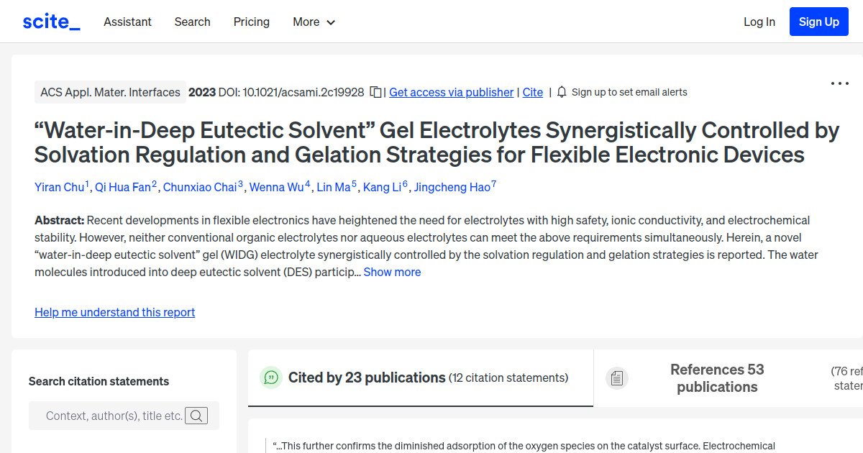Collapse the More menu chevron
Viewport: 863px width, 453px height.
point(332,22)
